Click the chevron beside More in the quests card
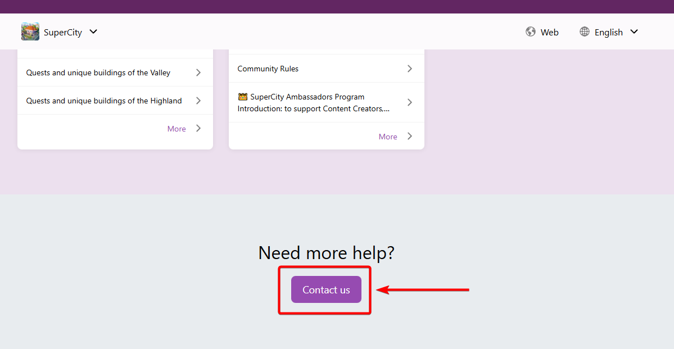Screen dimensions: 674x349 (x=198, y=128)
